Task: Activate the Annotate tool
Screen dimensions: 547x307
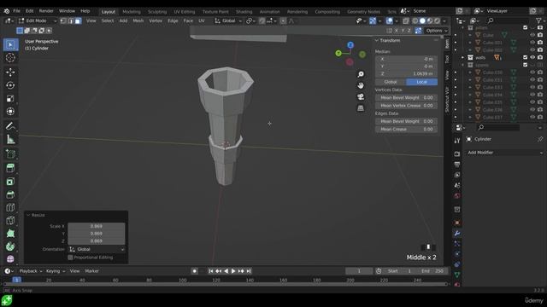Action: pyautogui.click(x=10, y=125)
